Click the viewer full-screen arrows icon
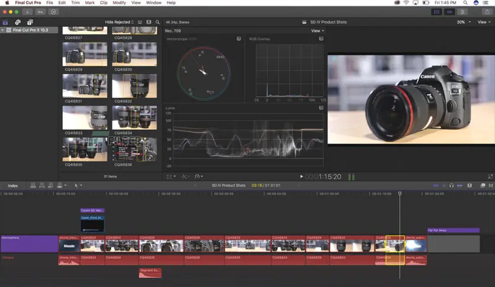Viewport: 495px width, 287px height. click(490, 176)
